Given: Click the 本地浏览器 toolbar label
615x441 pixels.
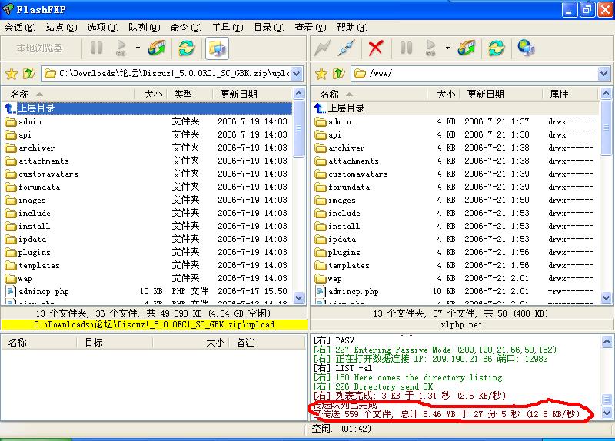Looking at the screenshot, I should (40, 48).
